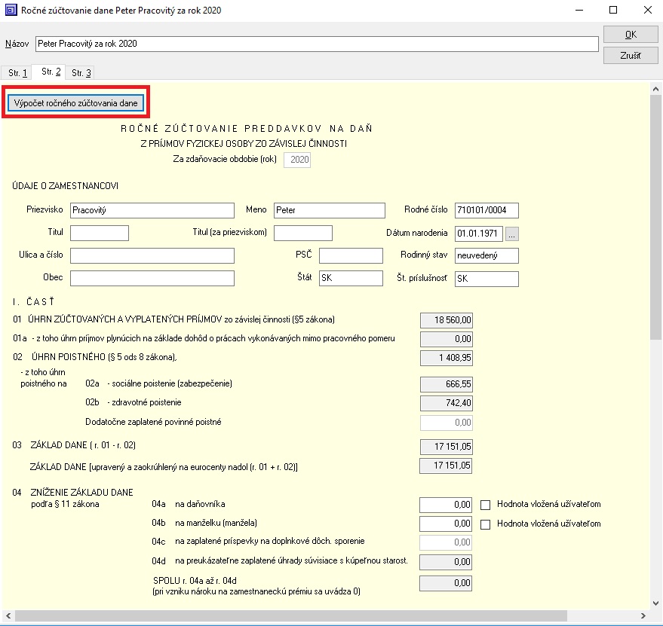Edit the 04b na manželku amount
Viewport: 663px width, 626px height.
446,524
